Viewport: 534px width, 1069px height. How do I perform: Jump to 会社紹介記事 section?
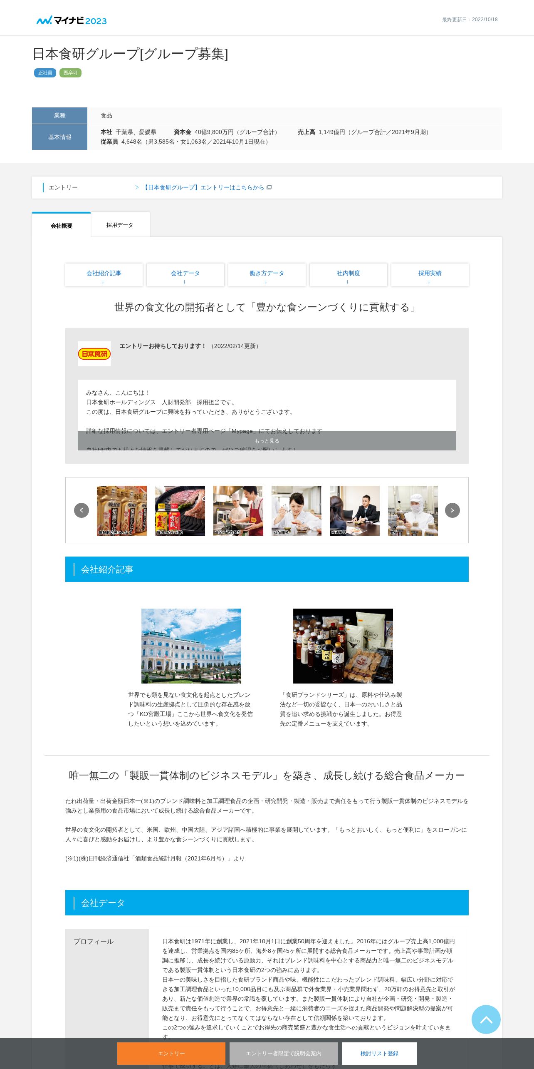pos(104,275)
